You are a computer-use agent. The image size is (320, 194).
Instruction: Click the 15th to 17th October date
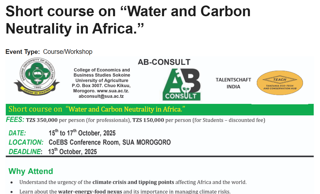tap(82, 133)
